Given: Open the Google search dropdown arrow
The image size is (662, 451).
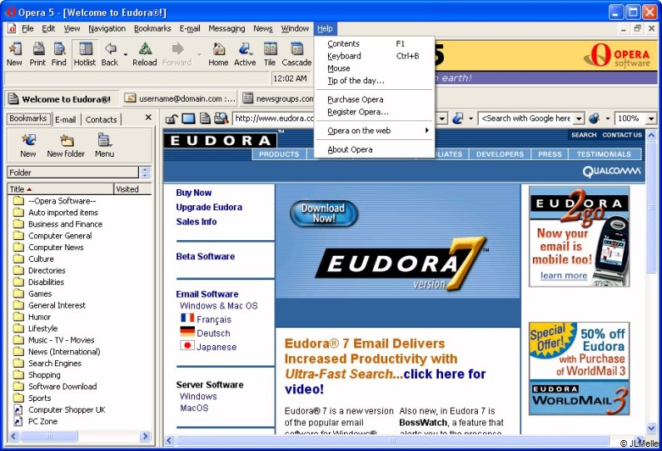Looking at the screenshot, I should (580, 118).
